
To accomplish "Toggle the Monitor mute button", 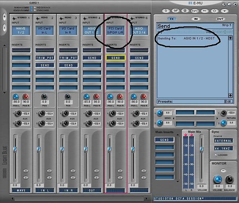I will [223, 170].
